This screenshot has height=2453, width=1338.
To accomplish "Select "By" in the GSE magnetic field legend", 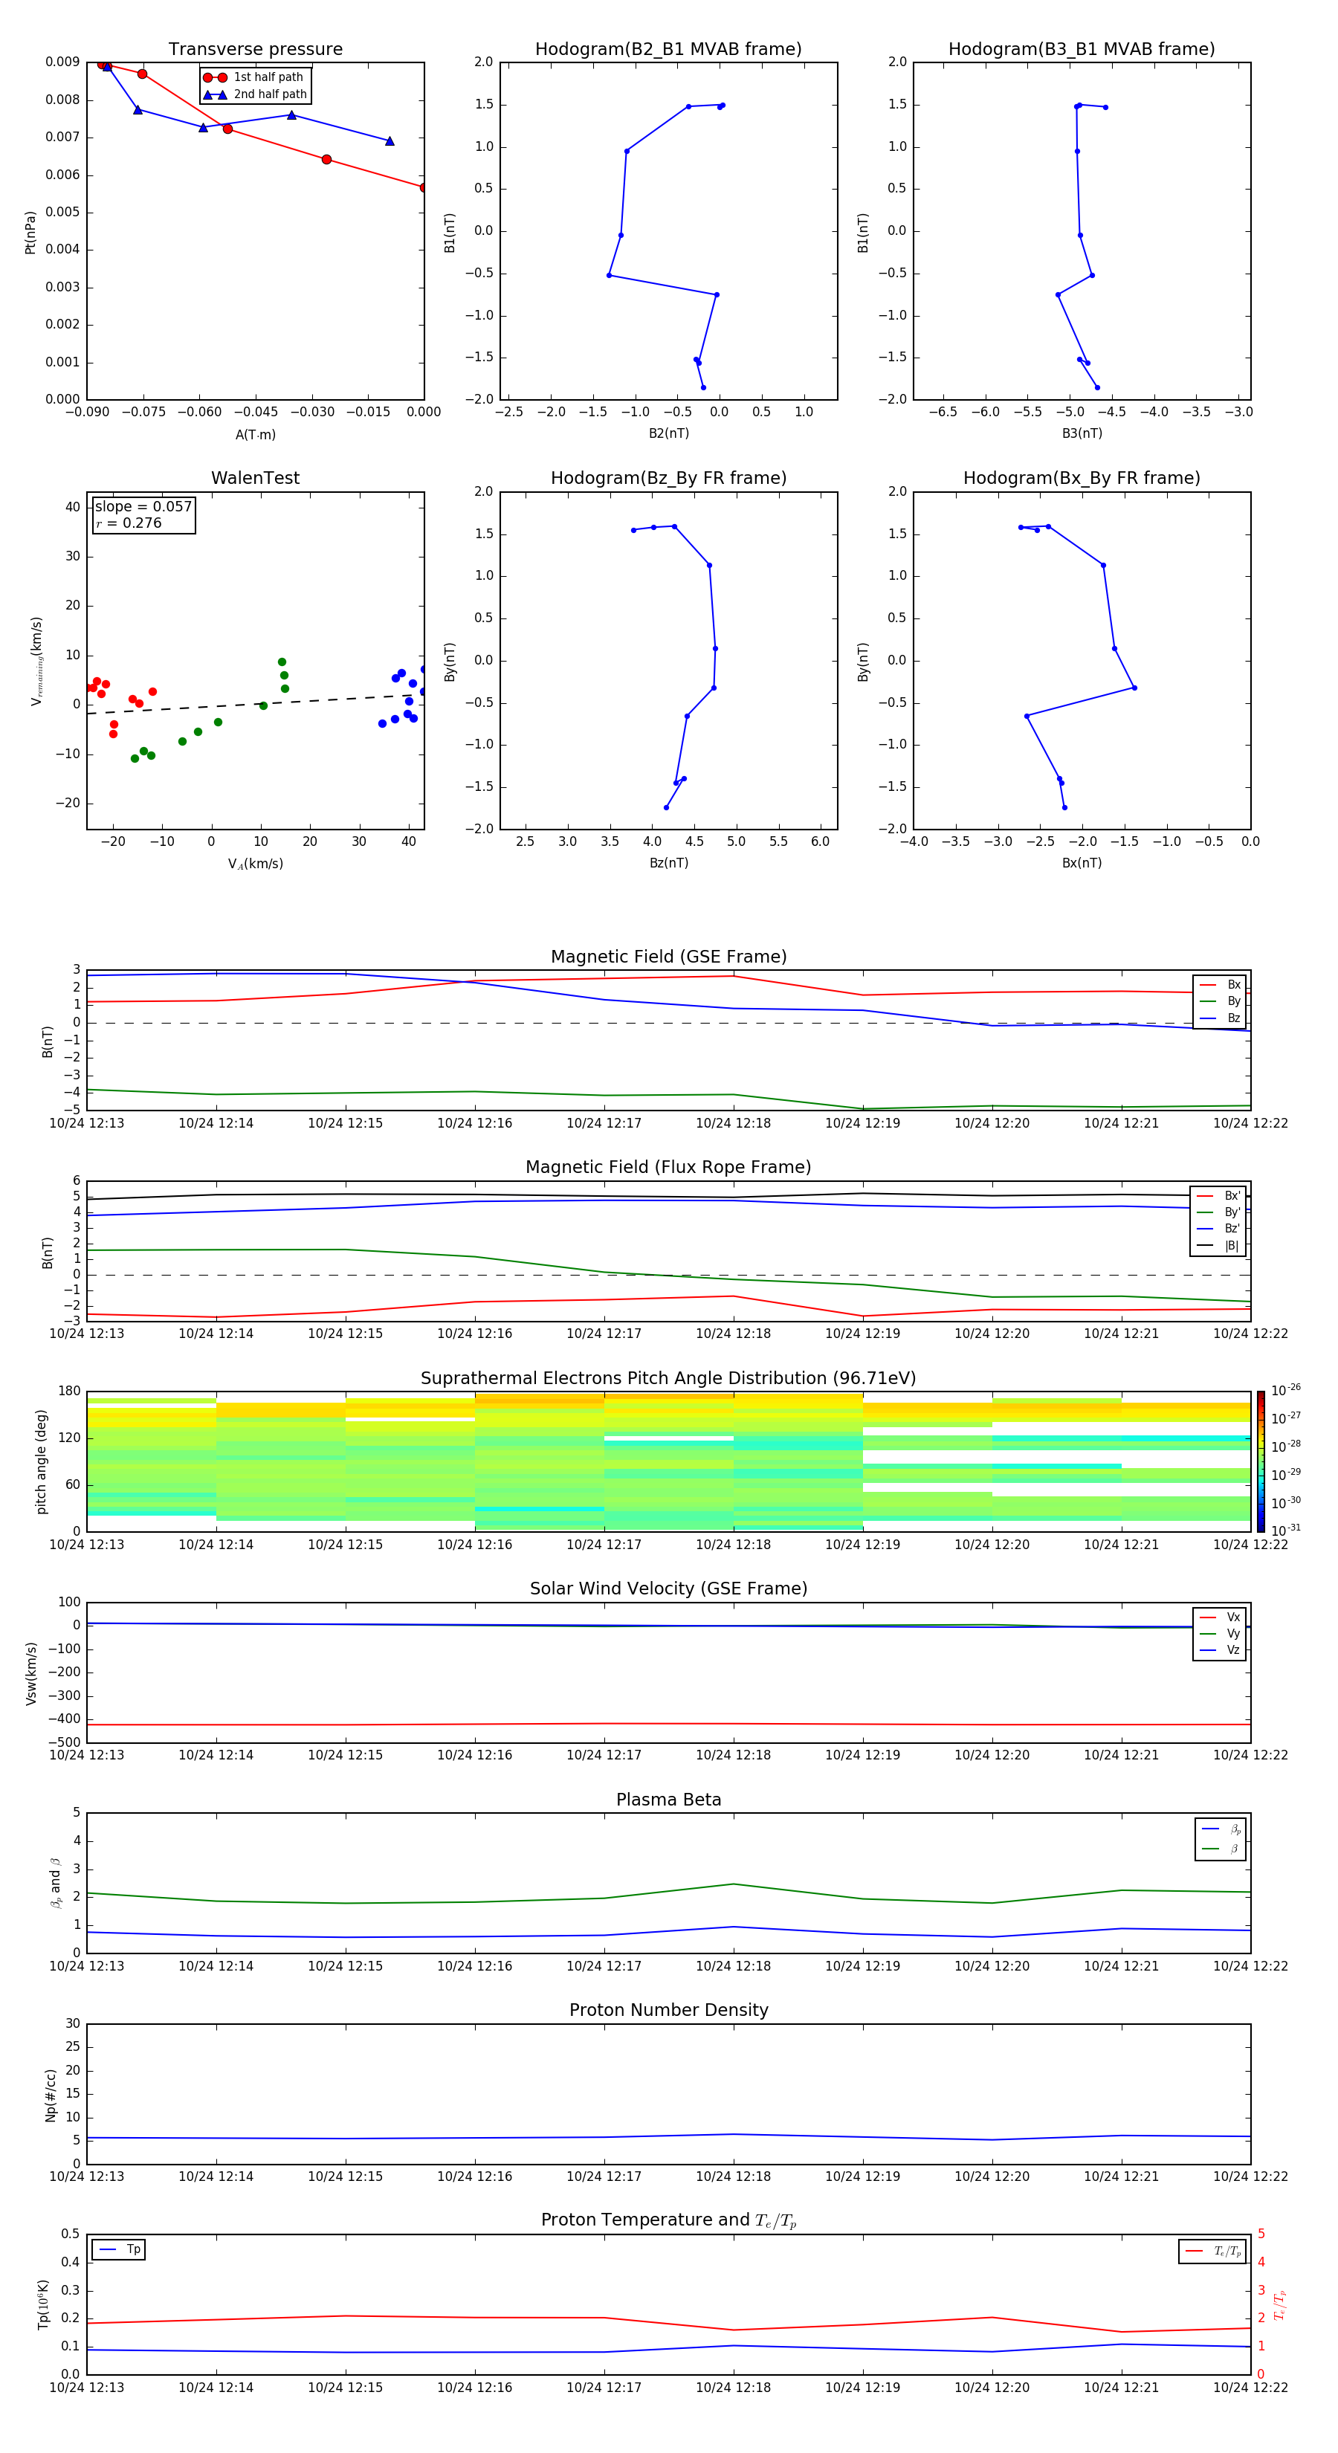I will point(1220,1001).
